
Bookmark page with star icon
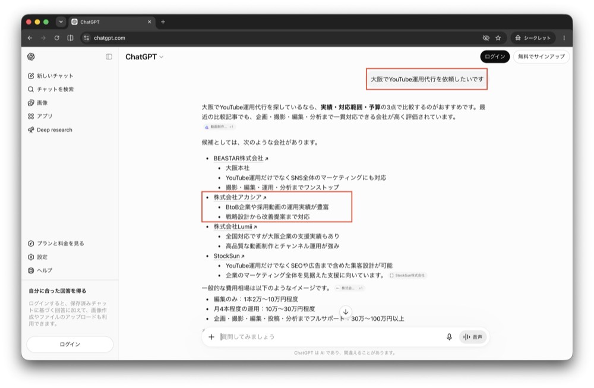(x=498, y=38)
